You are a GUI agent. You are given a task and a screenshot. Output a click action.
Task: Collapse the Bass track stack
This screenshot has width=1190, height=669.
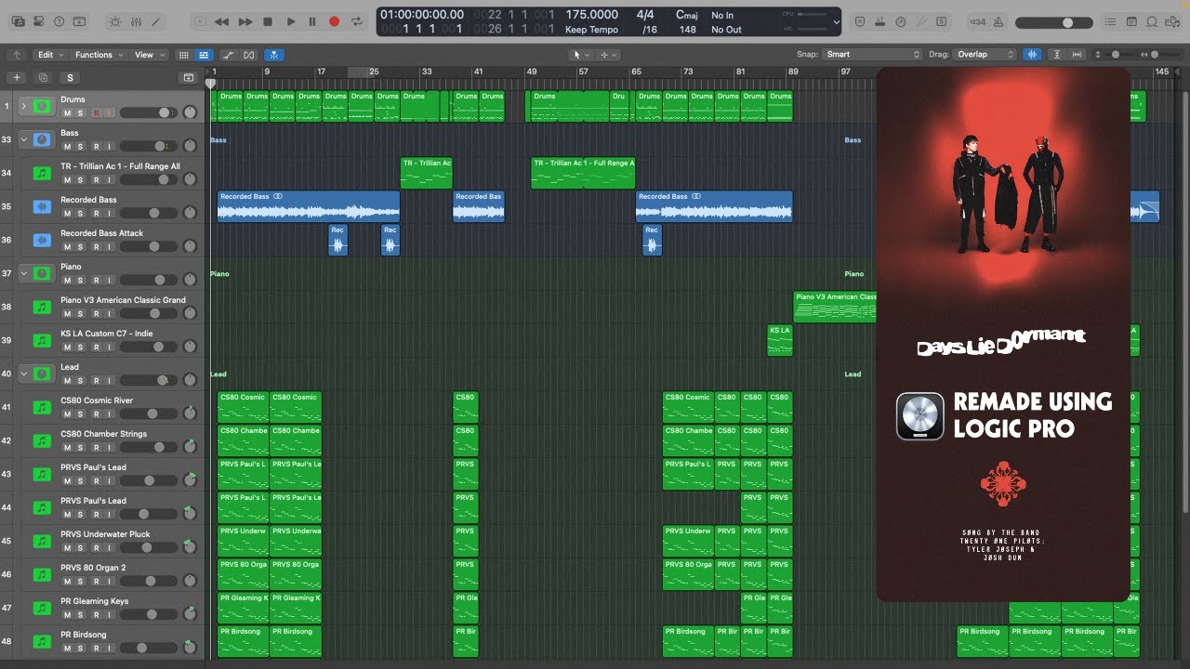[x=24, y=139]
